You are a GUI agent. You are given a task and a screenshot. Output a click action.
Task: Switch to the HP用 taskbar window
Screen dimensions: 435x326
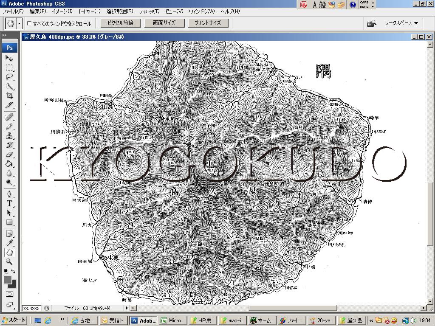click(202, 320)
